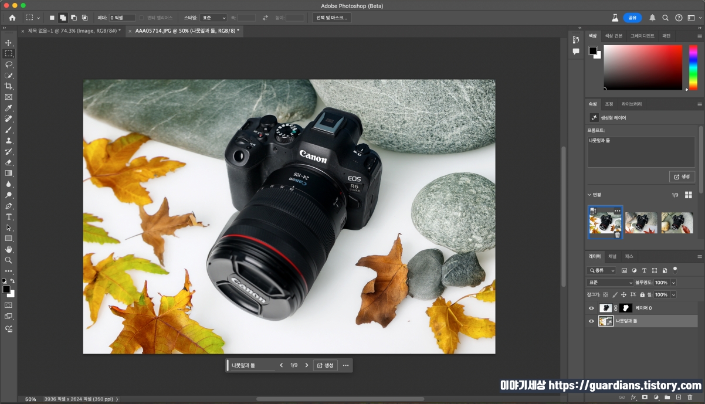Screen dimensions: 705x404
Task: Go to next variation in taskbar
Action: (306, 365)
